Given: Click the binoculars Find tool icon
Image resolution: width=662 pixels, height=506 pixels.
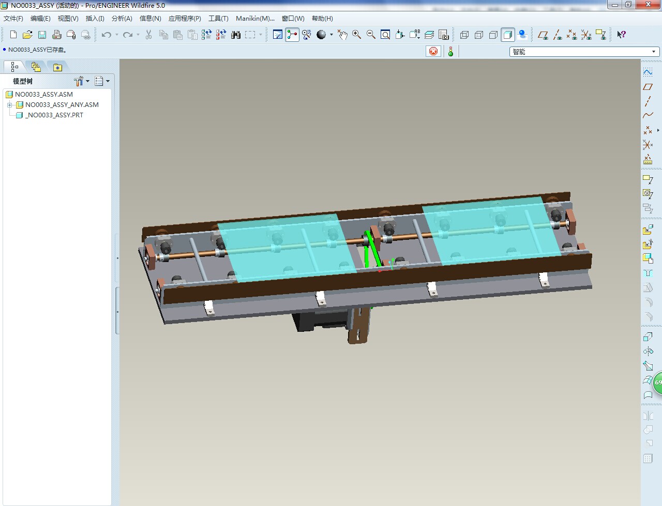Looking at the screenshot, I should click(236, 35).
